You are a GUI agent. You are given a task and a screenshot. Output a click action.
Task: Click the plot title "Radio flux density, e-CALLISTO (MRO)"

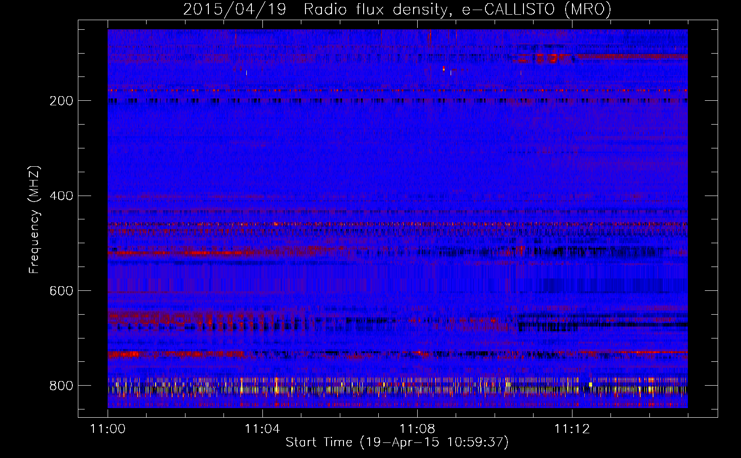click(x=458, y=10)
